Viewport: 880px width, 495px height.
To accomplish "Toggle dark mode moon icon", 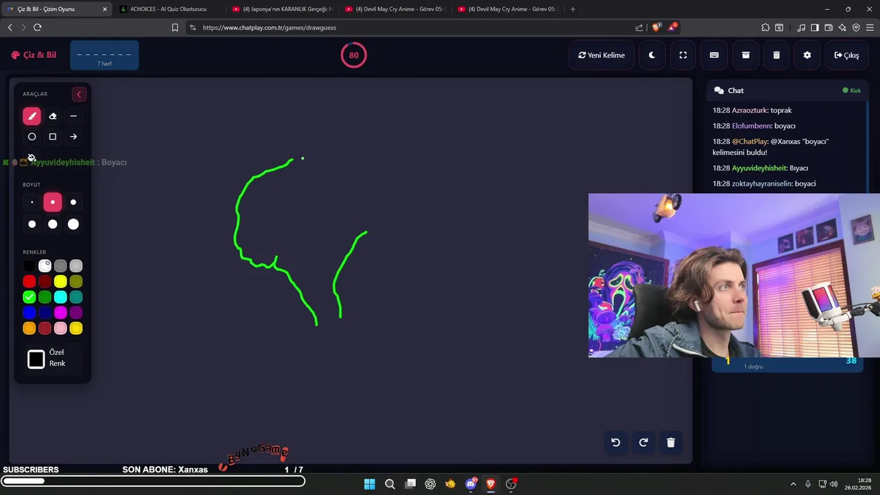I will 652,55.
